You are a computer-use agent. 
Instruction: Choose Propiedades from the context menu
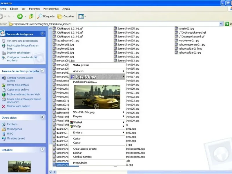[x=80, y=163]
